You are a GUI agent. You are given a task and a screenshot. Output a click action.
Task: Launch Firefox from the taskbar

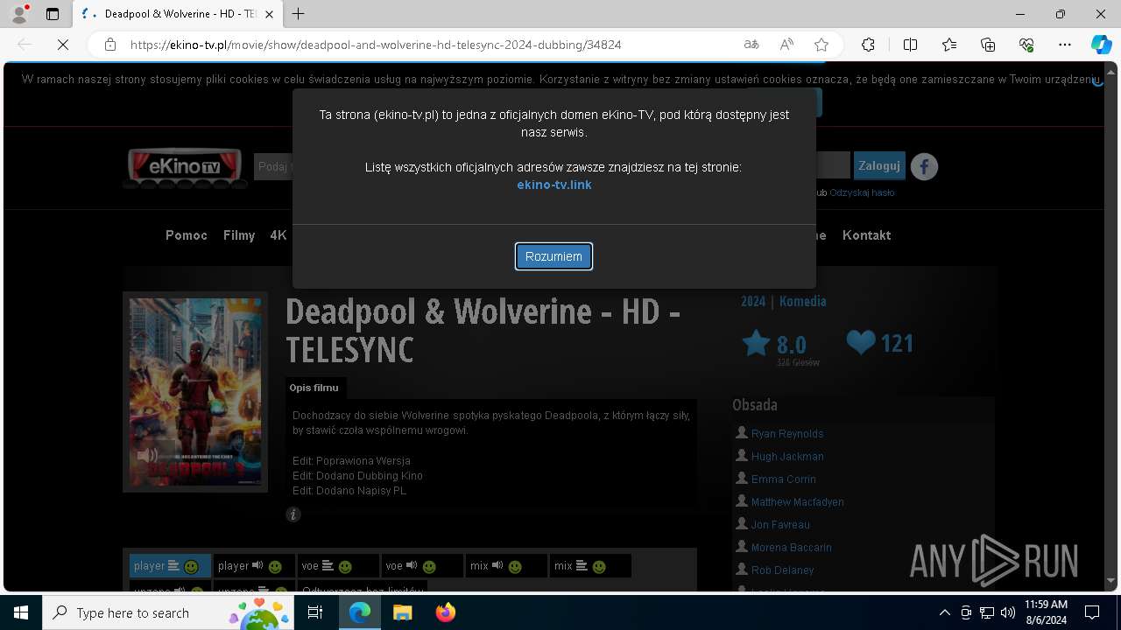tap(445, 612)
